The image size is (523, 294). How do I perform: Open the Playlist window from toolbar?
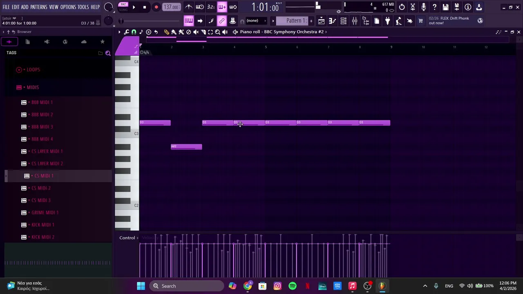(x=321, y=21)
